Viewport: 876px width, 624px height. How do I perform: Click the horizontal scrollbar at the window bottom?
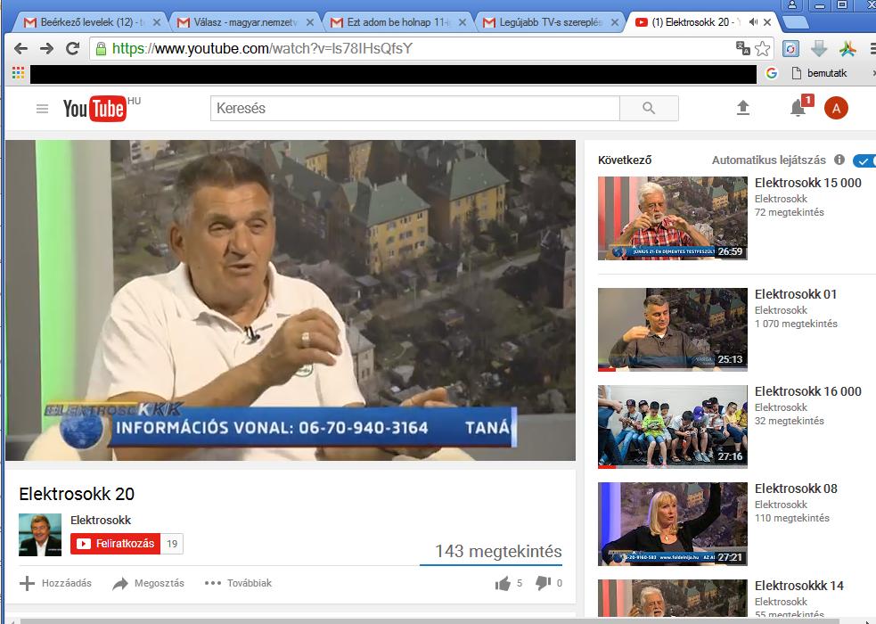point(430,620)
